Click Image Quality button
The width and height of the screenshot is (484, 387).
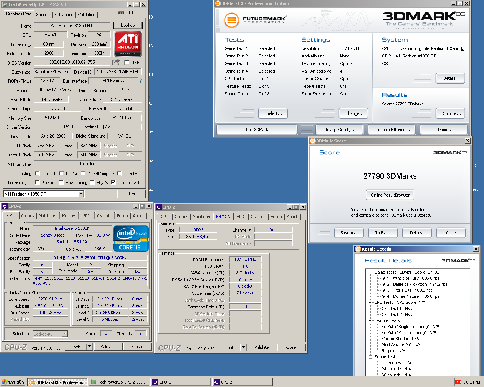pos(340,130)
